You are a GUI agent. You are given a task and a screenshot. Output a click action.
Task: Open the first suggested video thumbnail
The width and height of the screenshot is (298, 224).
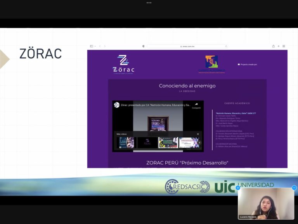125,143
